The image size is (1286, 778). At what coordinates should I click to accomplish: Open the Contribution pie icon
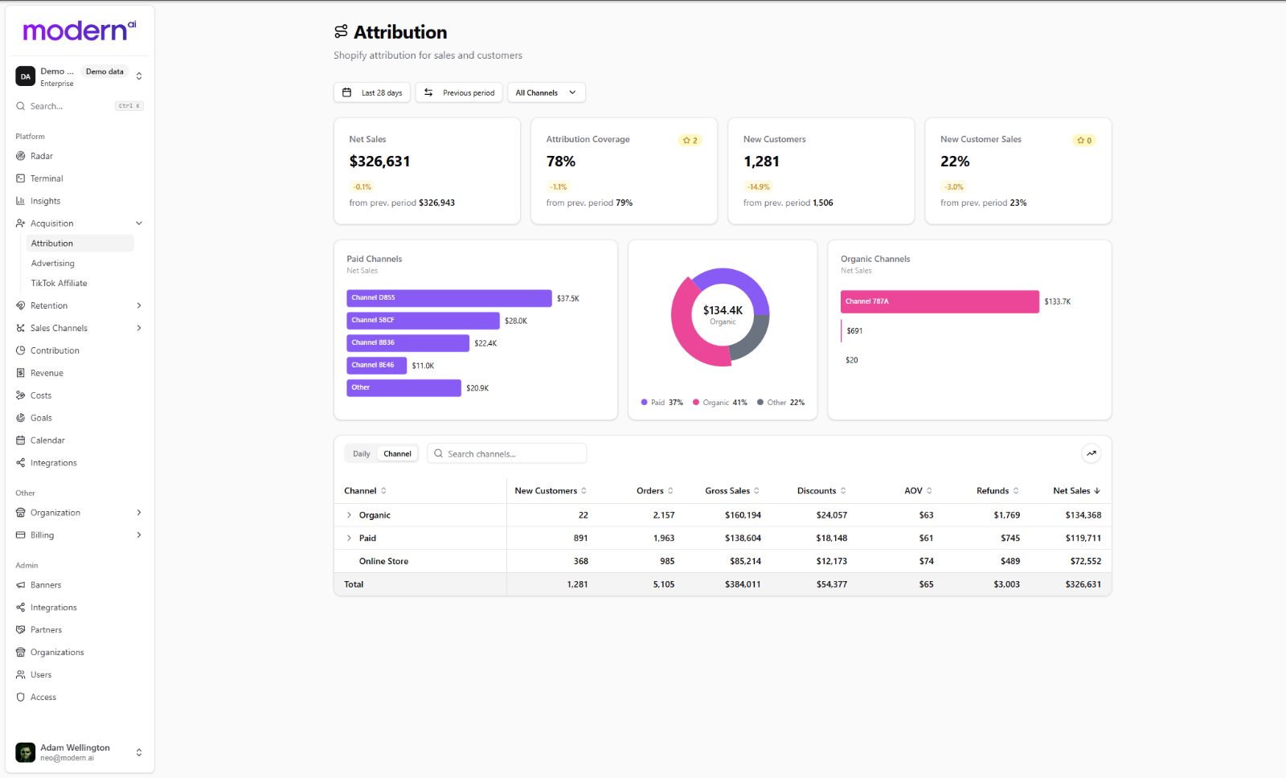click(20, 350)
